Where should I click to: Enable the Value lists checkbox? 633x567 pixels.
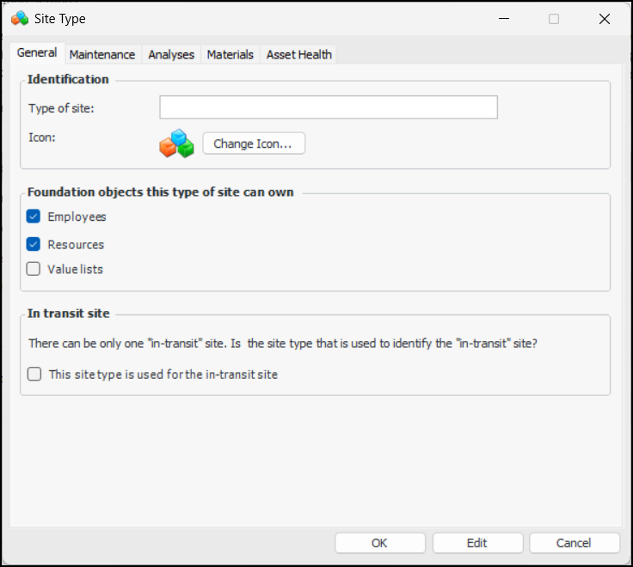coord(34,269)
